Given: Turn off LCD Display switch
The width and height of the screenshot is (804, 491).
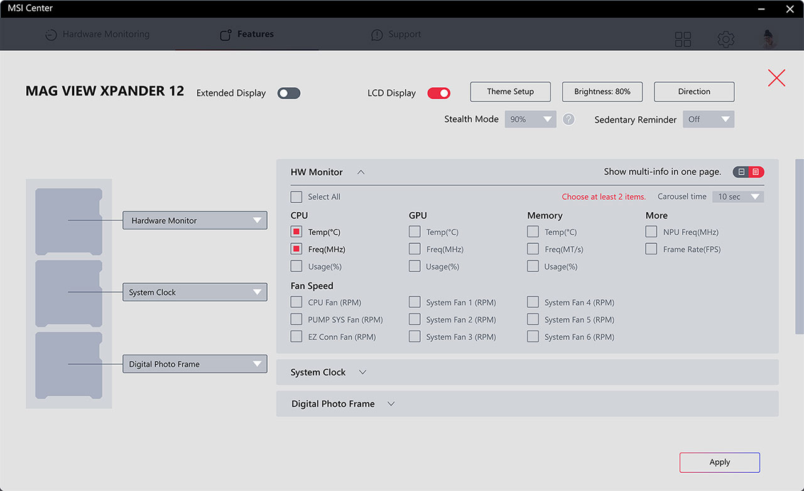Looking at the screenshot, I should 439,93.
